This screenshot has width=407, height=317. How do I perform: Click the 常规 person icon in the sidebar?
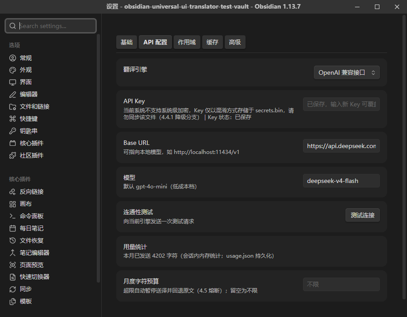[13, 58]
